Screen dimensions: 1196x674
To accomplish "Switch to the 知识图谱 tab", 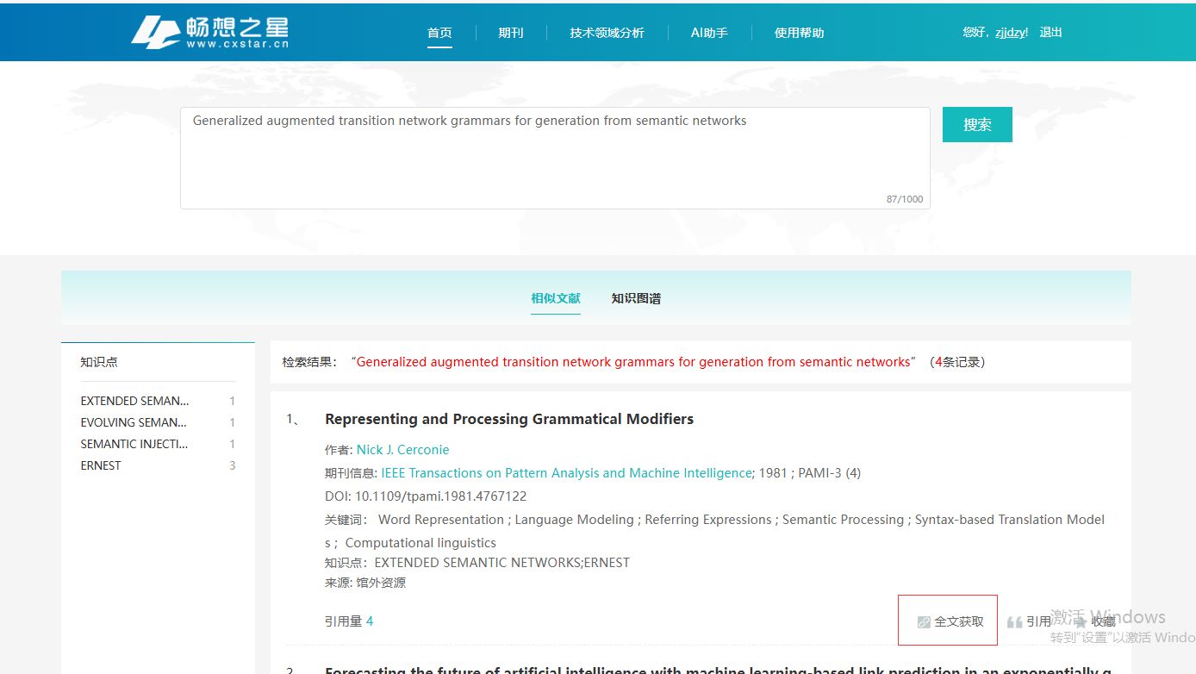I will 636,298.
